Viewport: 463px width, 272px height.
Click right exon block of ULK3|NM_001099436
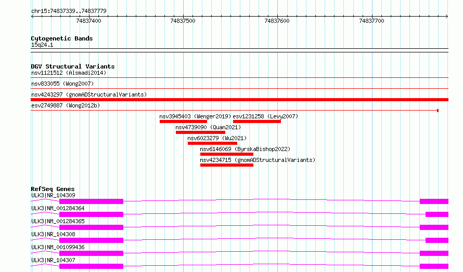434,253
